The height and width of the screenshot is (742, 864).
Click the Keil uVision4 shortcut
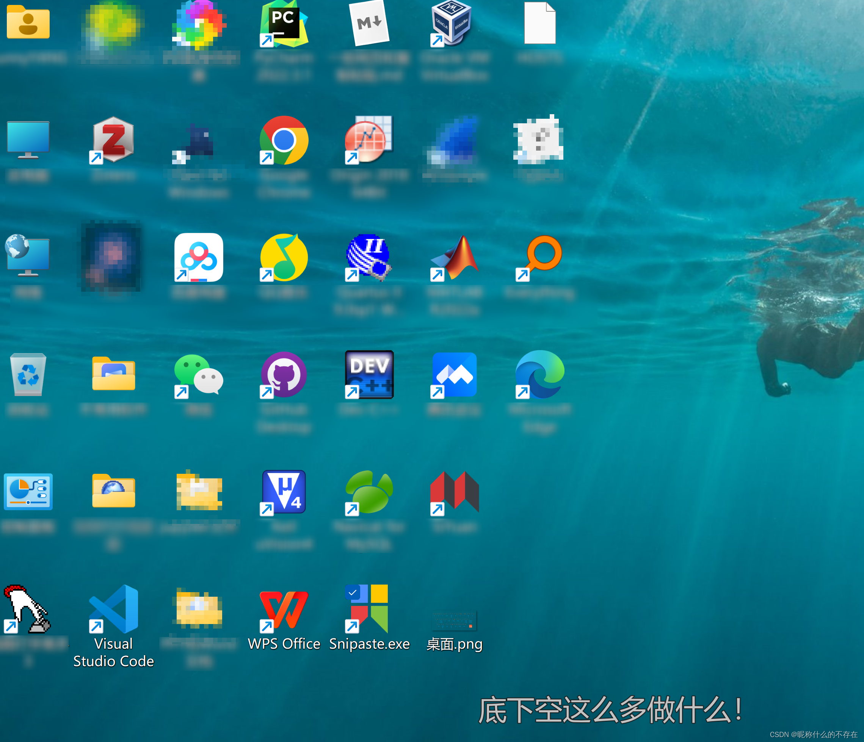tap(284, 492)
